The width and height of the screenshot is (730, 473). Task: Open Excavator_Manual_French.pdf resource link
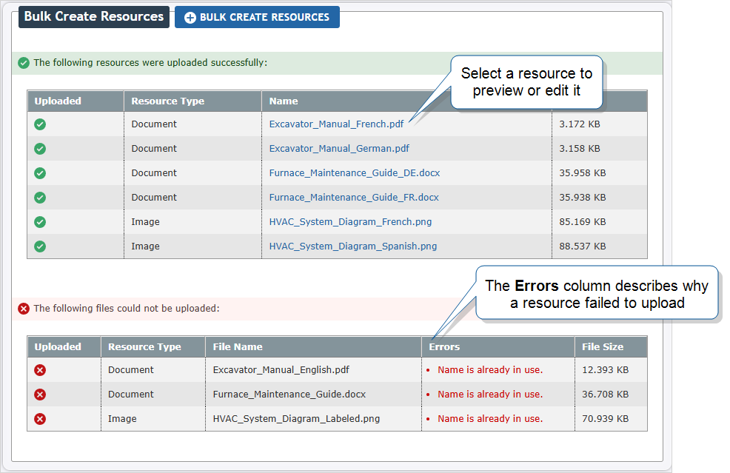coord(336,124)
